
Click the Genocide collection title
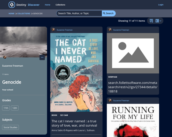[12, 82]
